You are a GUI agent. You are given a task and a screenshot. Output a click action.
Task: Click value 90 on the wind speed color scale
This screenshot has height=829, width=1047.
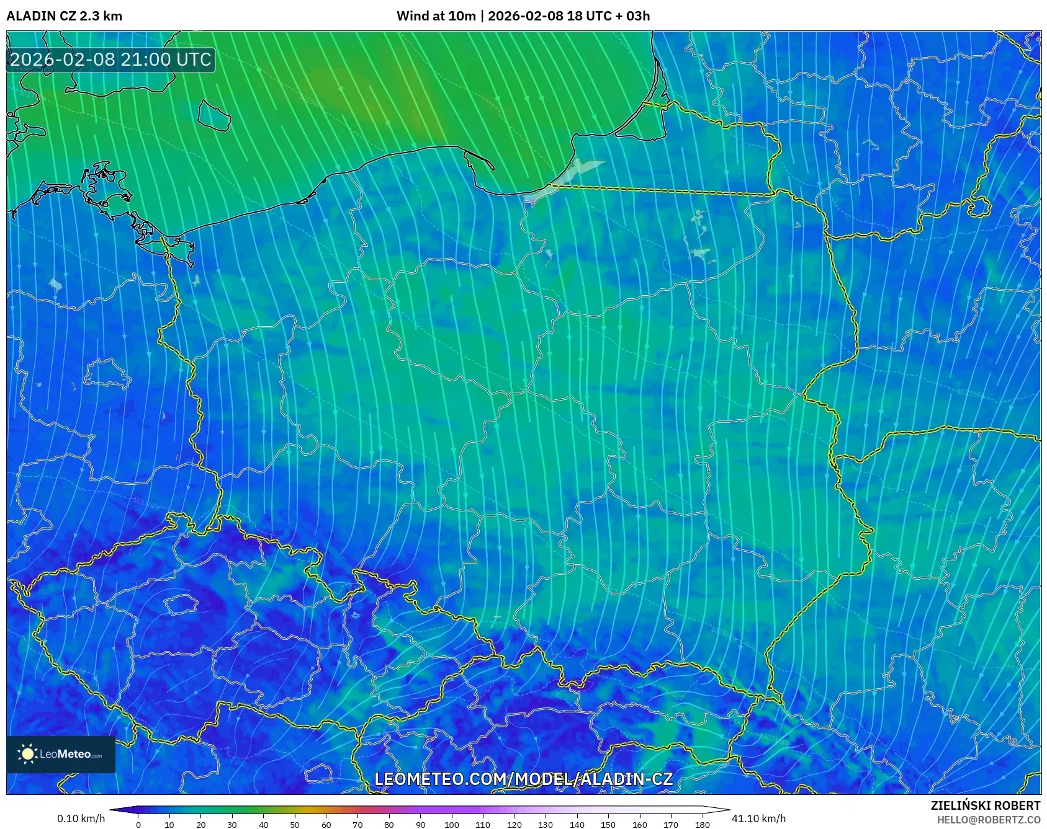422,825
